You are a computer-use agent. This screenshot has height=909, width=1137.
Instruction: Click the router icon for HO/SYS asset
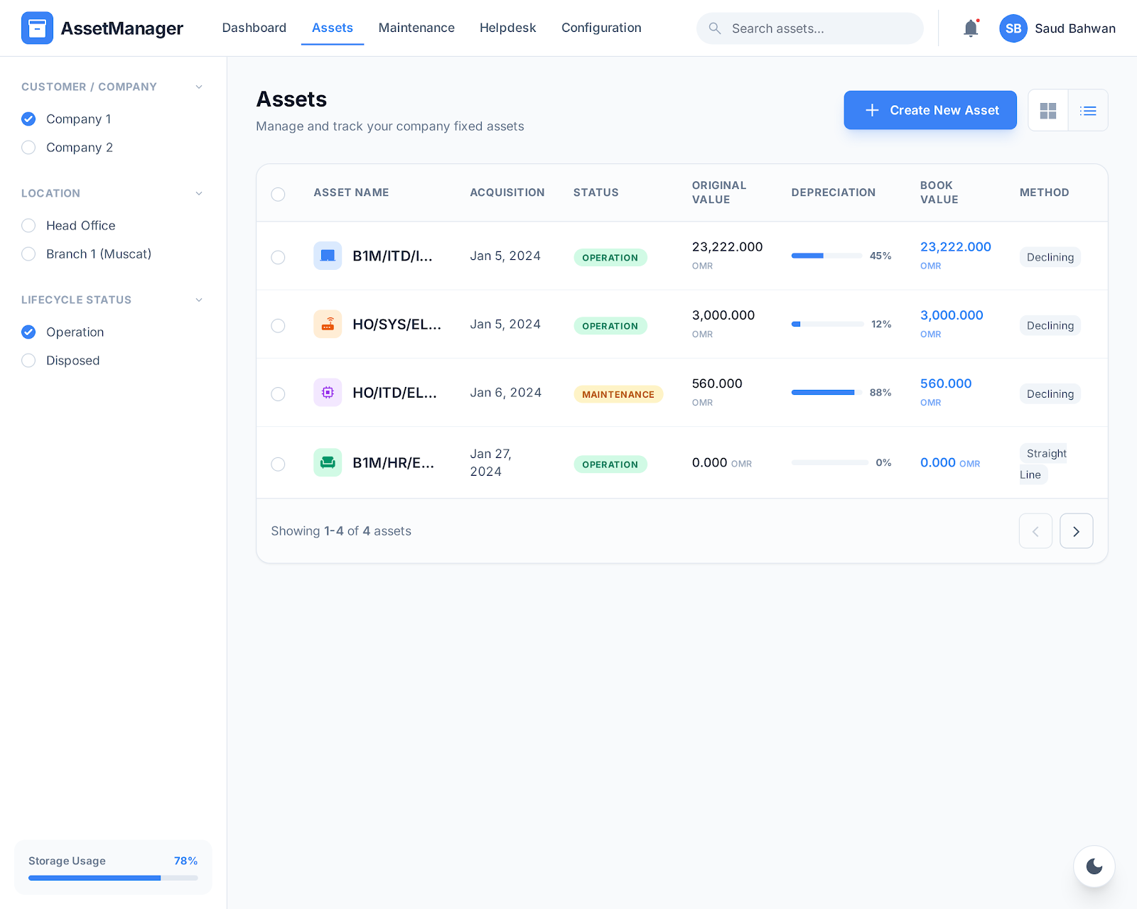point(328,325)
